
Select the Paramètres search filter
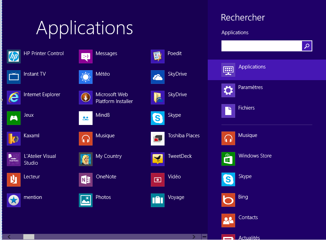coord(267,90)
